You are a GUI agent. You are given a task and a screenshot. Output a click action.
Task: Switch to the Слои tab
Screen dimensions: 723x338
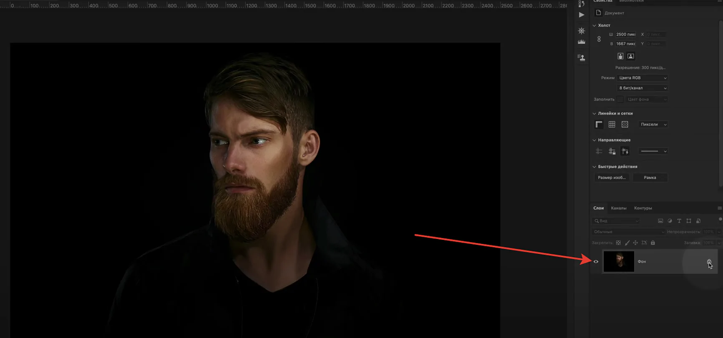pos(599,208)
